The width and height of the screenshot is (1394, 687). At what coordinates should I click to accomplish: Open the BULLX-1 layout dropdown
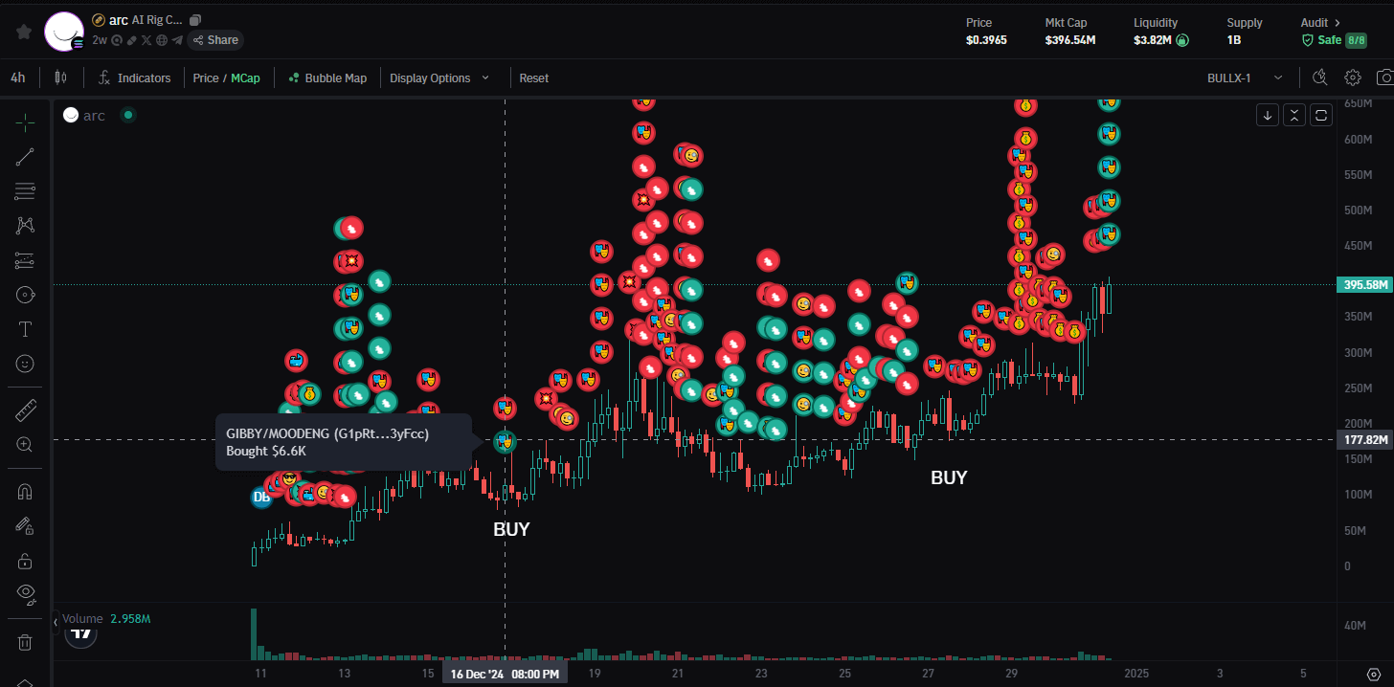[x=1246, y=78]
